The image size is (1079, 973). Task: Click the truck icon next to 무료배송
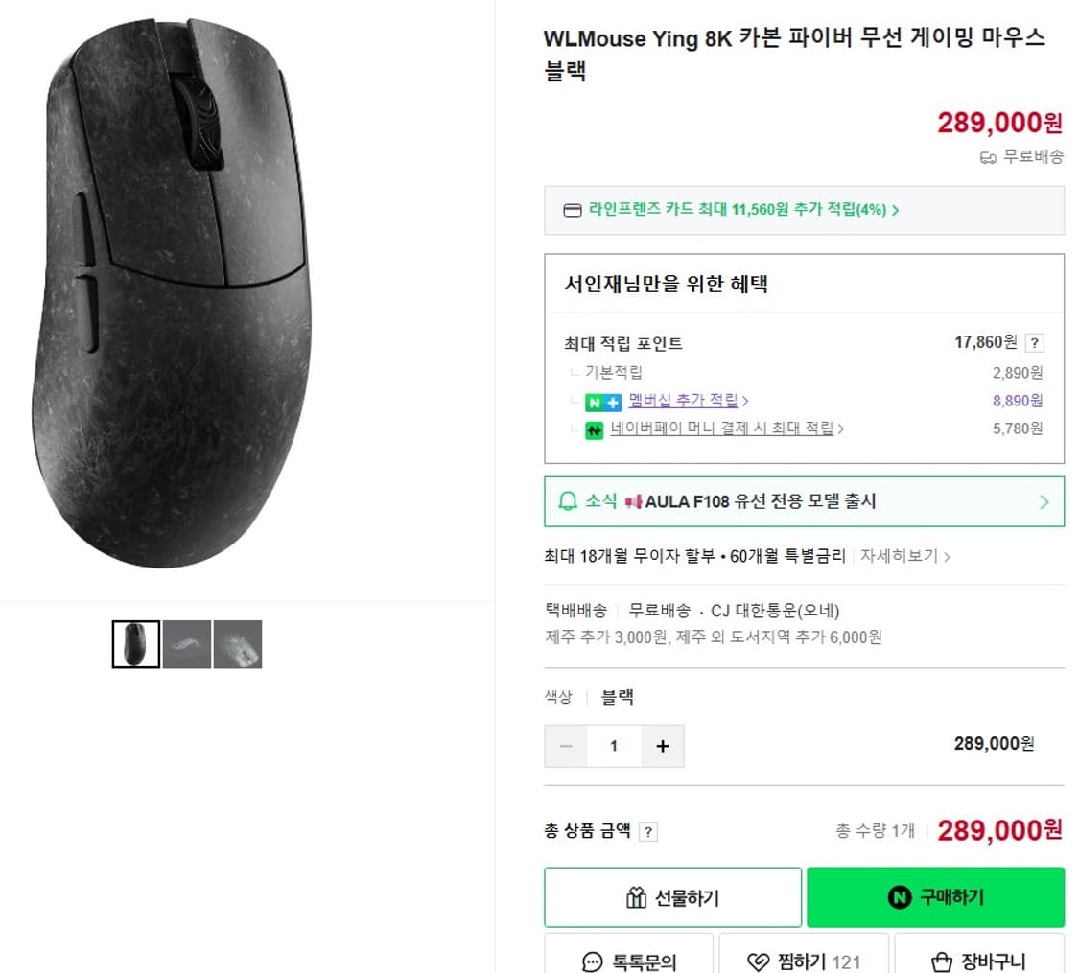(987, 157)
